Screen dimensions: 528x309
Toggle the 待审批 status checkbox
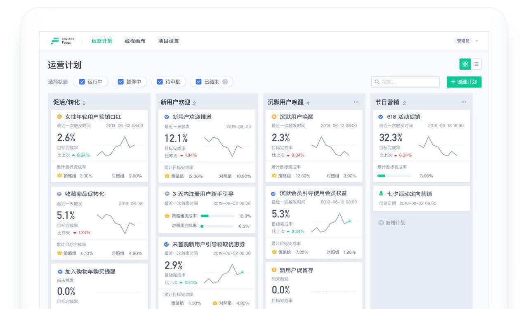(x=160, y=82)
